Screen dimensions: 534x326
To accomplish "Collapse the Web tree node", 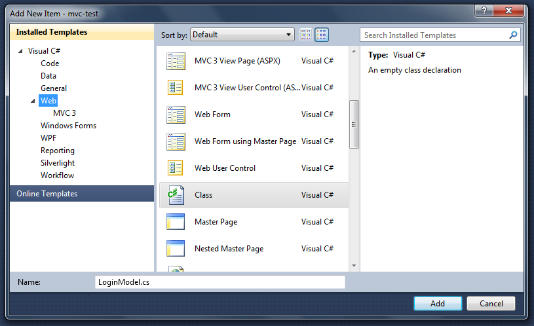I will click(33, 101).
